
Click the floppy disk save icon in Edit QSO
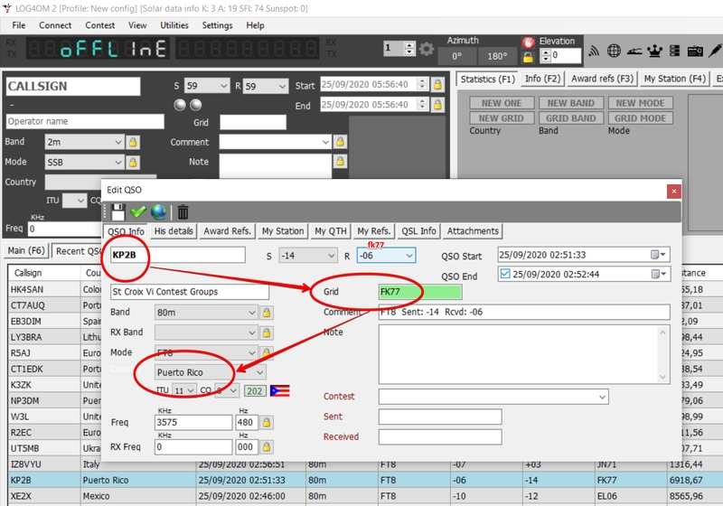pos(118,212)
